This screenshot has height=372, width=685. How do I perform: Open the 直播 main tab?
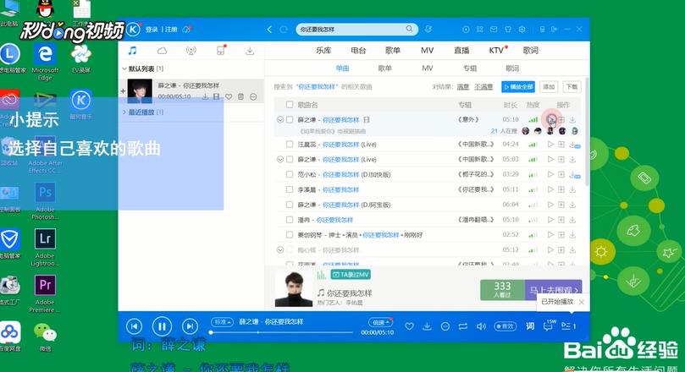click(x=461, y=51)
